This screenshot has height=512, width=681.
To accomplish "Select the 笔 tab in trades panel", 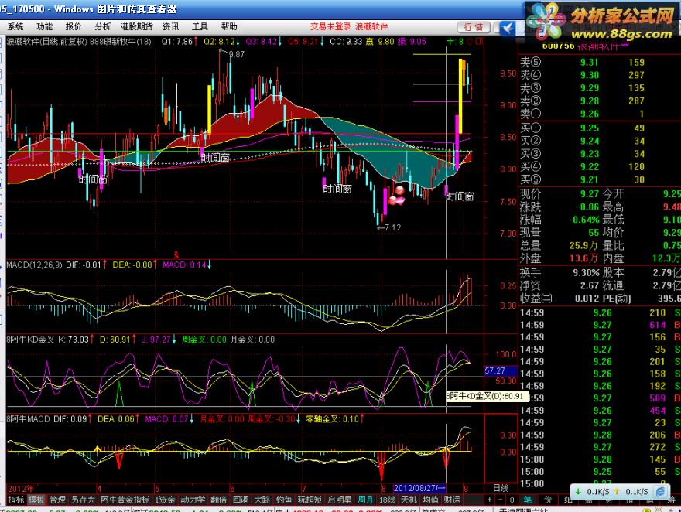I will [x=528, y=500].
